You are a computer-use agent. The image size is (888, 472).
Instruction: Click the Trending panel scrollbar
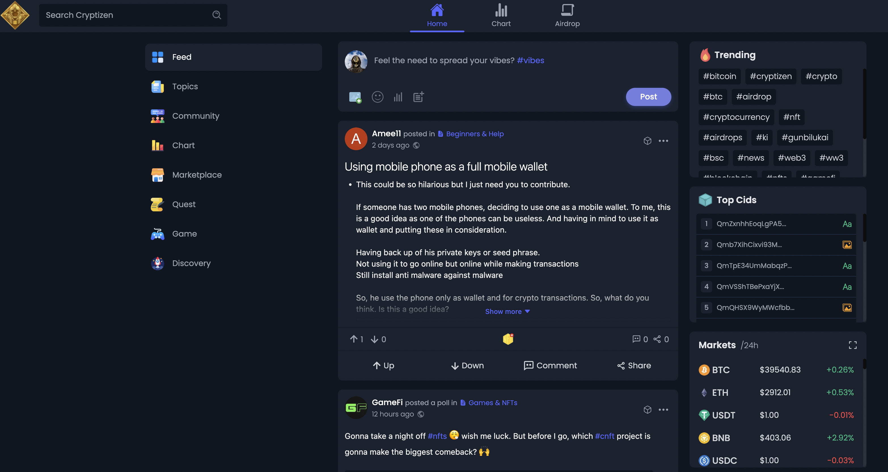tap(864, 104)
